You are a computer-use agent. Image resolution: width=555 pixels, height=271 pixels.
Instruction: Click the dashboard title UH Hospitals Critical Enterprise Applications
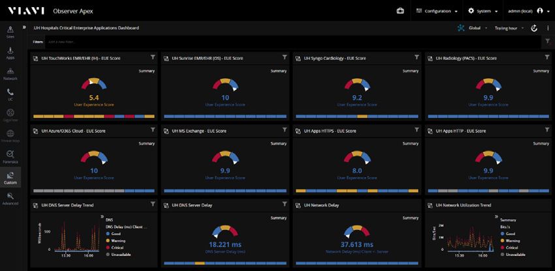click(86, 27)
